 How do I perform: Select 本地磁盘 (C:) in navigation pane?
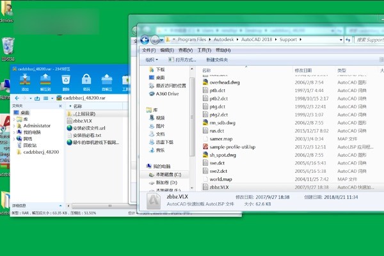point(165,175)
